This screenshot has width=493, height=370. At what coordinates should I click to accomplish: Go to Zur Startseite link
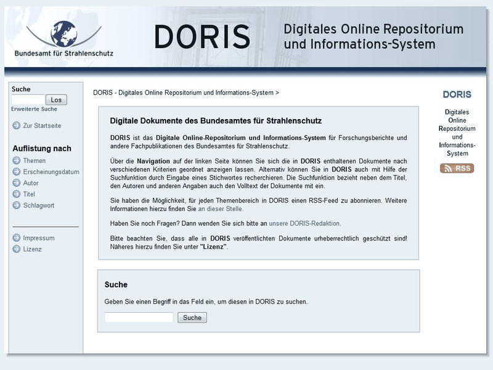point(42,126)
